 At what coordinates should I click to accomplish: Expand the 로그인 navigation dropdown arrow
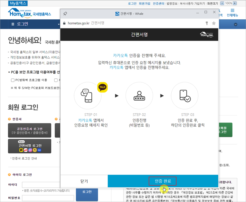coord(59,24)
